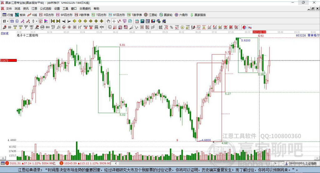Screen dimensions: 320x173
Task: Open the T四方形 tool
Action: tap(99, 15)
